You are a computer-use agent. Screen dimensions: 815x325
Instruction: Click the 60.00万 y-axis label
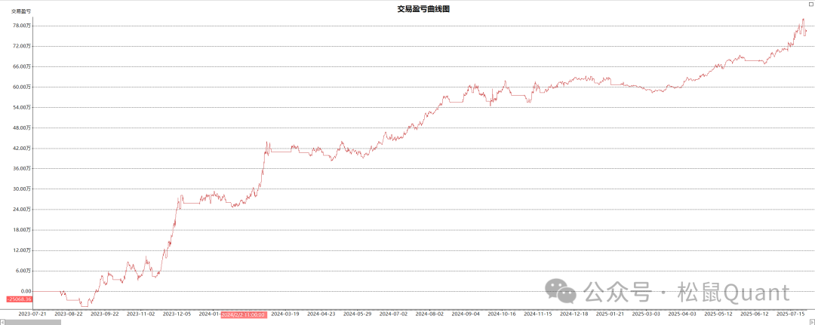(21, 87)
